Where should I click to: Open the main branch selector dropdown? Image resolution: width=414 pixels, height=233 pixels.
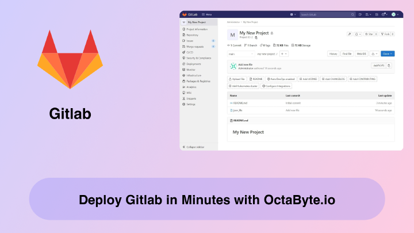(241, 54)
